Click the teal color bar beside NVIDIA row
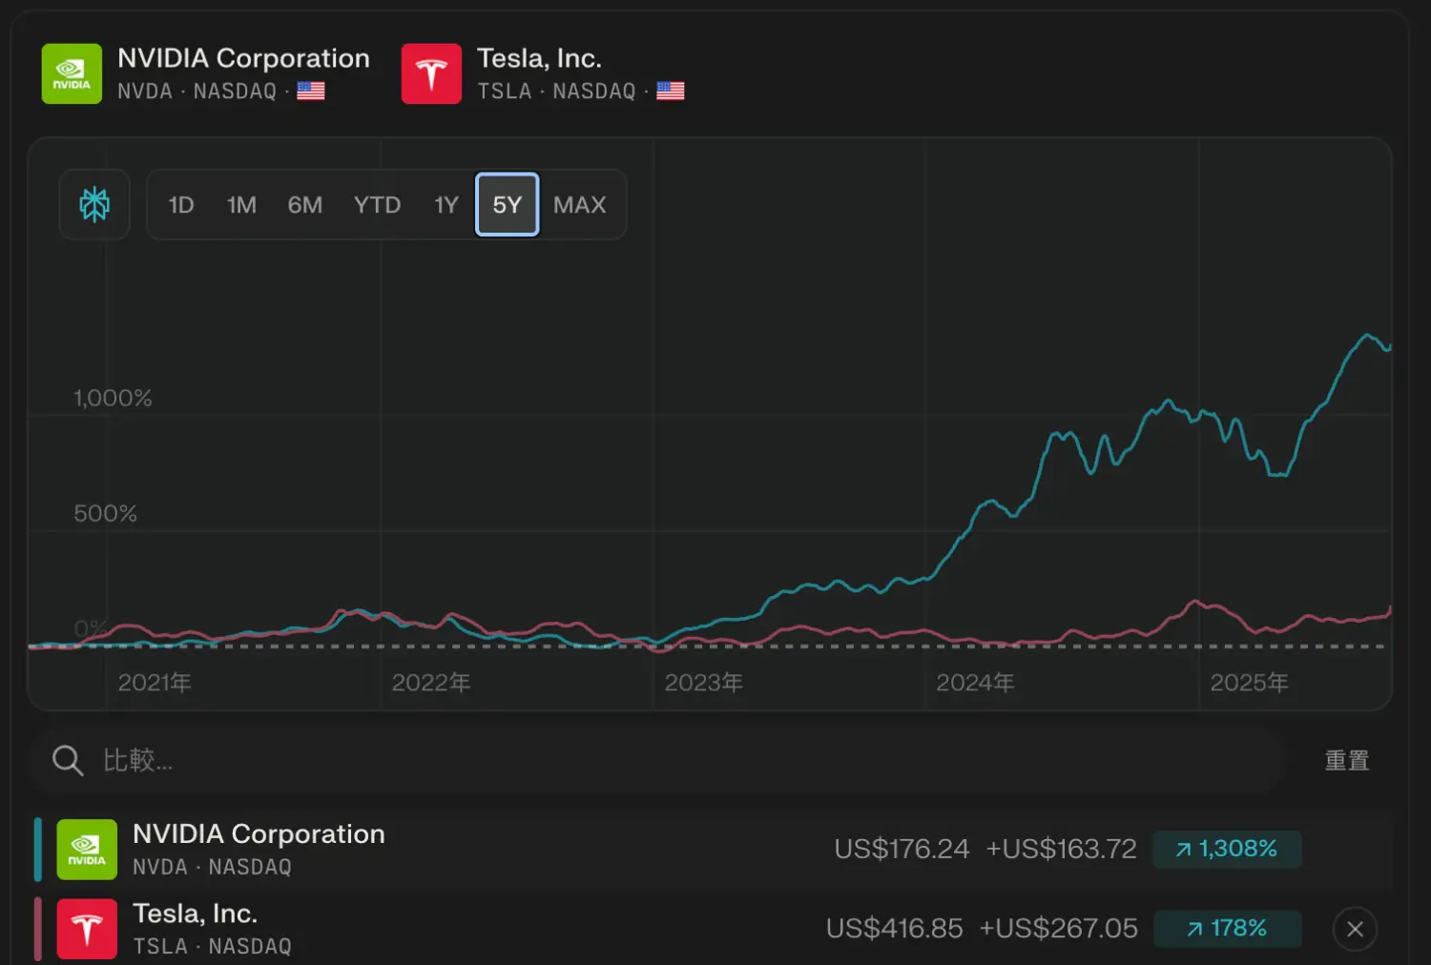Image resolution: width=1431 pixels, height=965 pixels. [38, 849]
